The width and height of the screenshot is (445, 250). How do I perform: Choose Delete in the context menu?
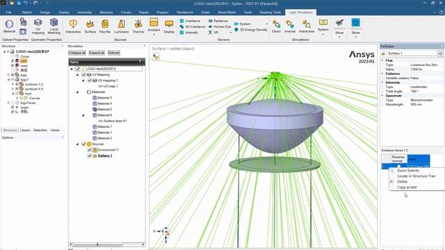402,182
